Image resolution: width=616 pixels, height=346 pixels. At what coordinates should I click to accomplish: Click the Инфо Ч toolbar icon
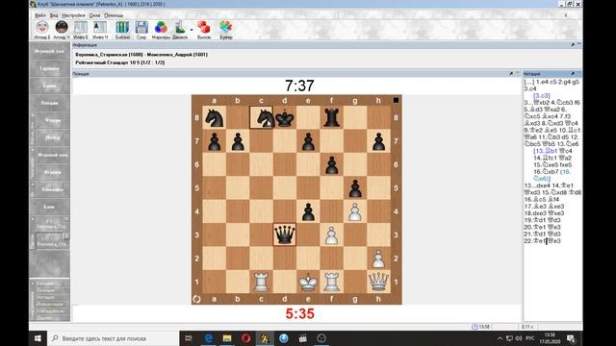click(x=100, y=30)
